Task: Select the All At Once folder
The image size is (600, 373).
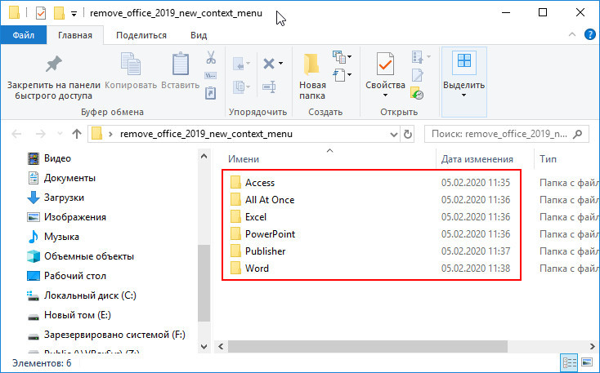Action: (x=270, y=200)
